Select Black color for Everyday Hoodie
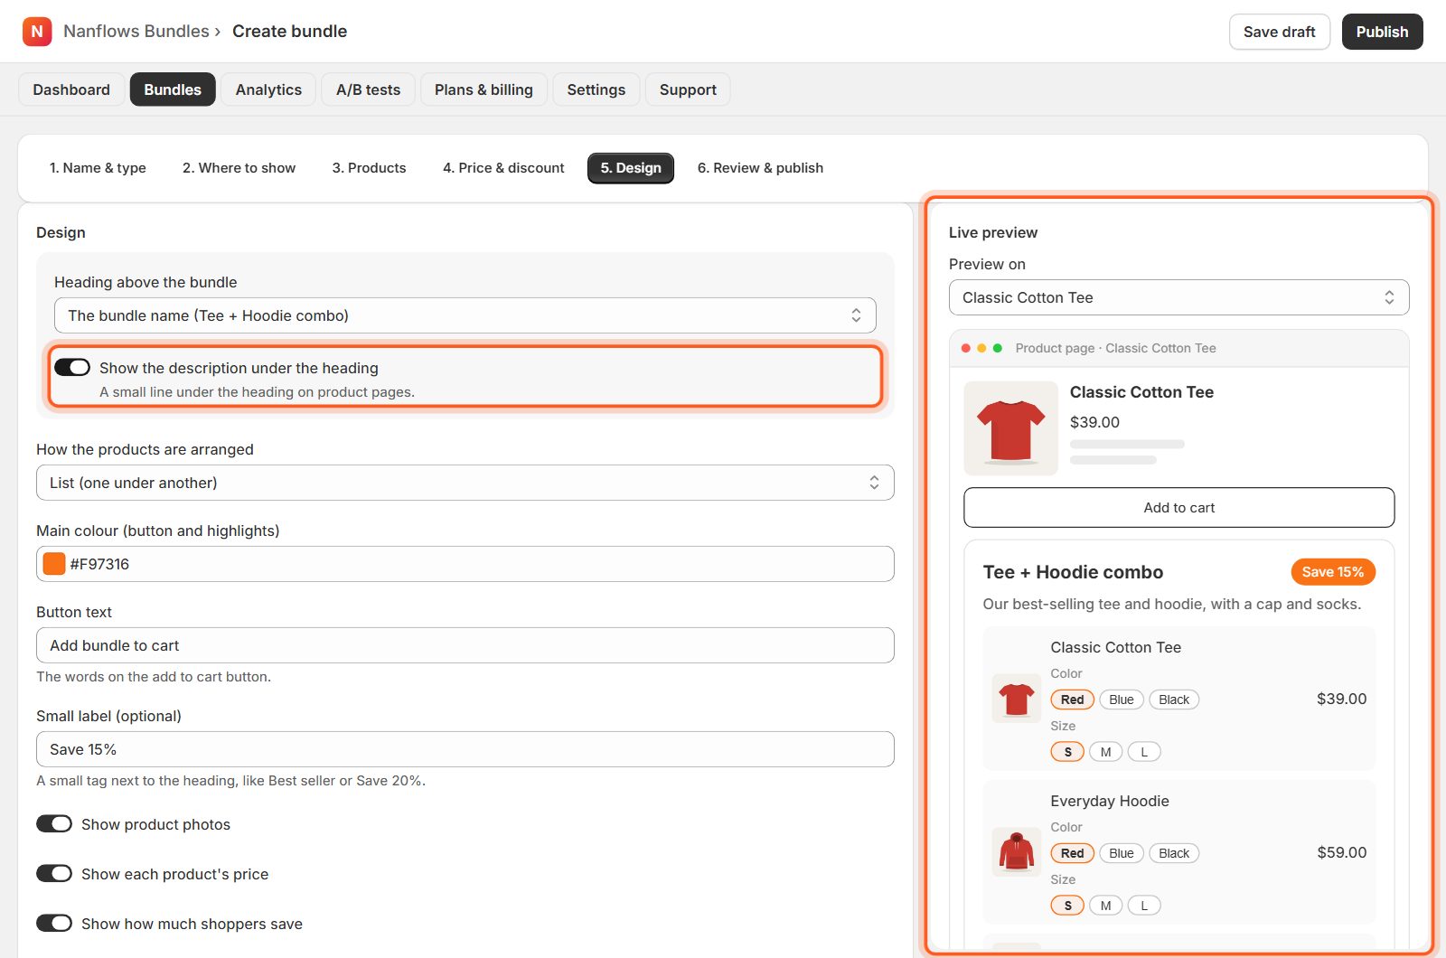1446x958 pixels. coord(1174,853)
